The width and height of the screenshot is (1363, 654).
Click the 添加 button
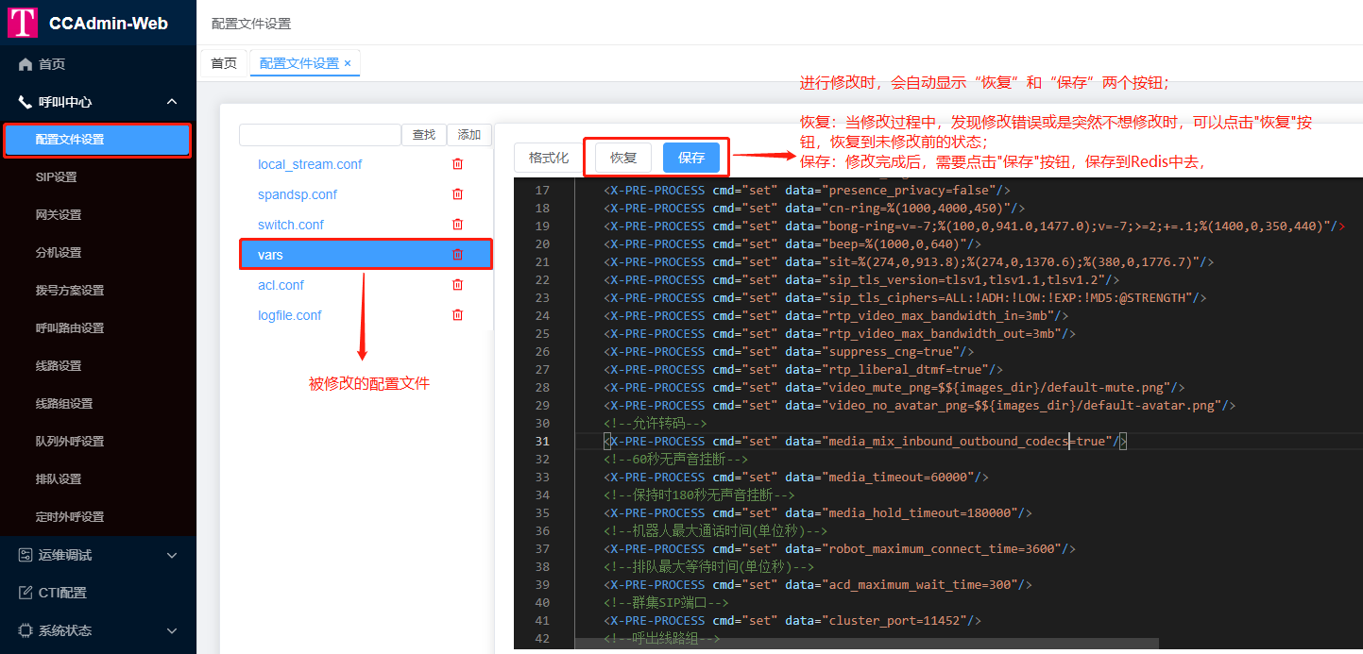click(469, 135)
